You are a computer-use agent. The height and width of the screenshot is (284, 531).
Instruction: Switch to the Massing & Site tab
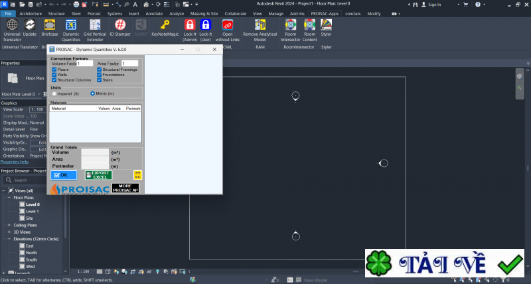coord(203,13)
